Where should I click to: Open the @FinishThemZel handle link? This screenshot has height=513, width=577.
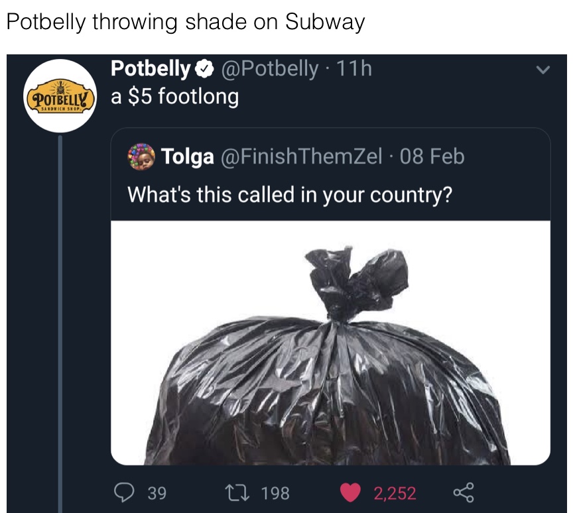pyautogui.click(x=301, y=156)
